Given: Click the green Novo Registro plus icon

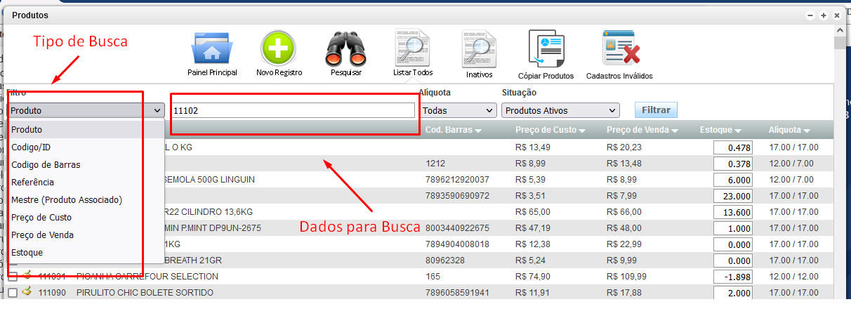Looking at the screenshot, I should pos(279,48).
